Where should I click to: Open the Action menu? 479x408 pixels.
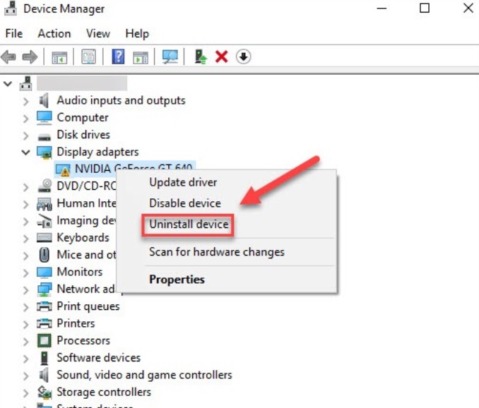point(54,33)
